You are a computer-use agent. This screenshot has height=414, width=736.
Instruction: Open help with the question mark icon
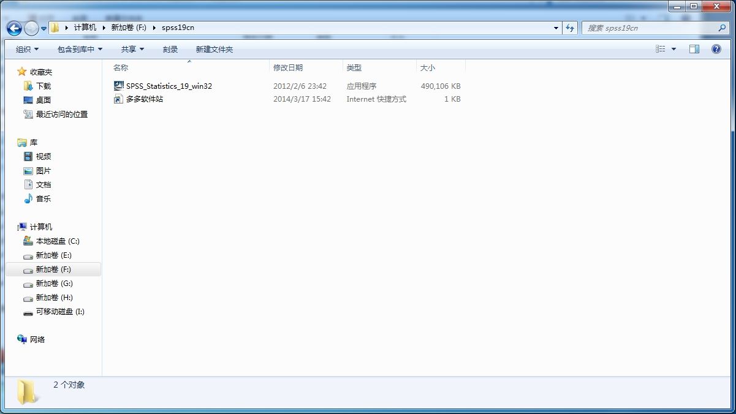point(716,49)
